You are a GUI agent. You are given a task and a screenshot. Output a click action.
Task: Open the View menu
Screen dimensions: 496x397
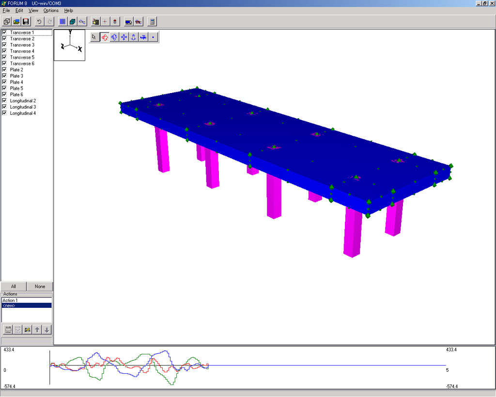[33, 11]
